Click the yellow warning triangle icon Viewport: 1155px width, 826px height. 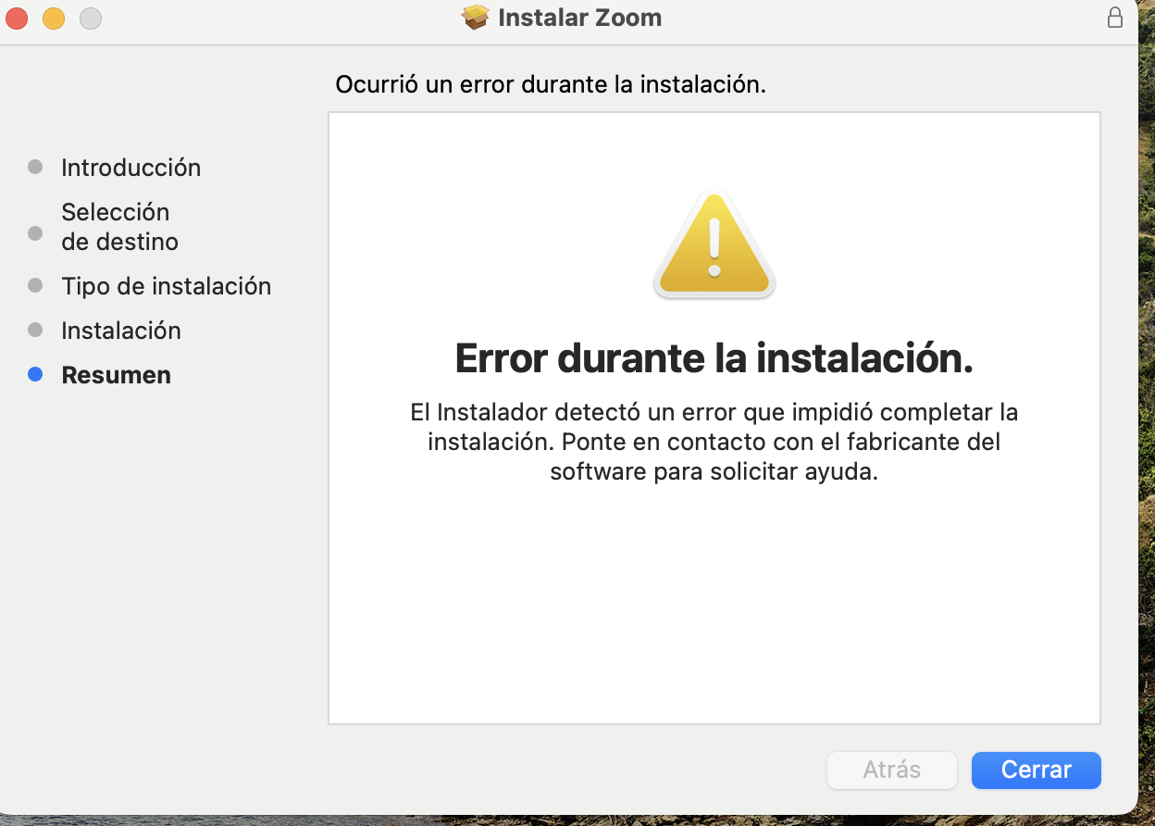click(x=714, y=245)
